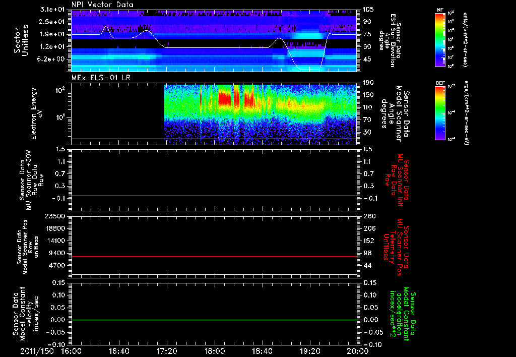This screenshot has width=516, height=357.
Task: Click the 'ESH Sun Elevation Angle degree' label
Action: [x=390, y=40]
